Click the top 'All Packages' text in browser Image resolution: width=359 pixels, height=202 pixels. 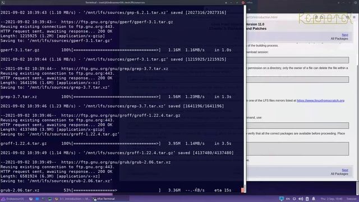(339, 39)
